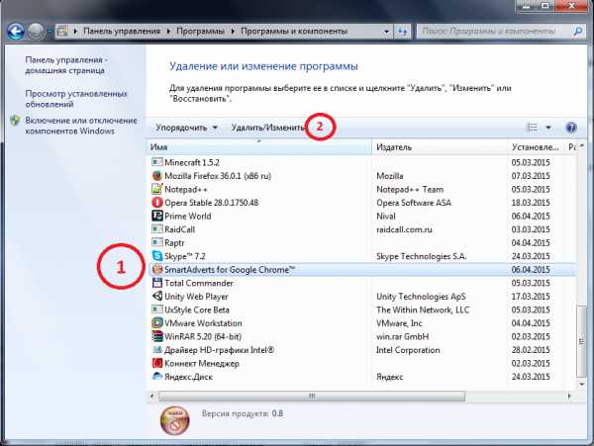Open the Упорядочить dropdown

tap(186, 128)
